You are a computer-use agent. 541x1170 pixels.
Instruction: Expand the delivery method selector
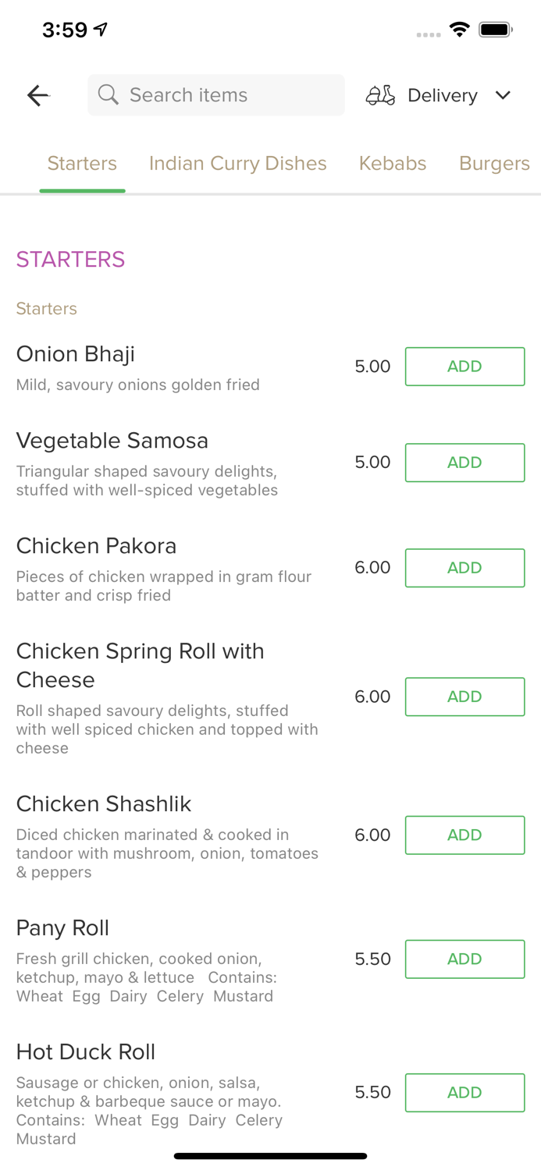click(x=442, y=95)
